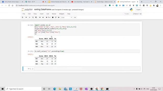Click the Last Checkpoint 9 minutes ago text
Screen dimensions: 163x91
61,10
